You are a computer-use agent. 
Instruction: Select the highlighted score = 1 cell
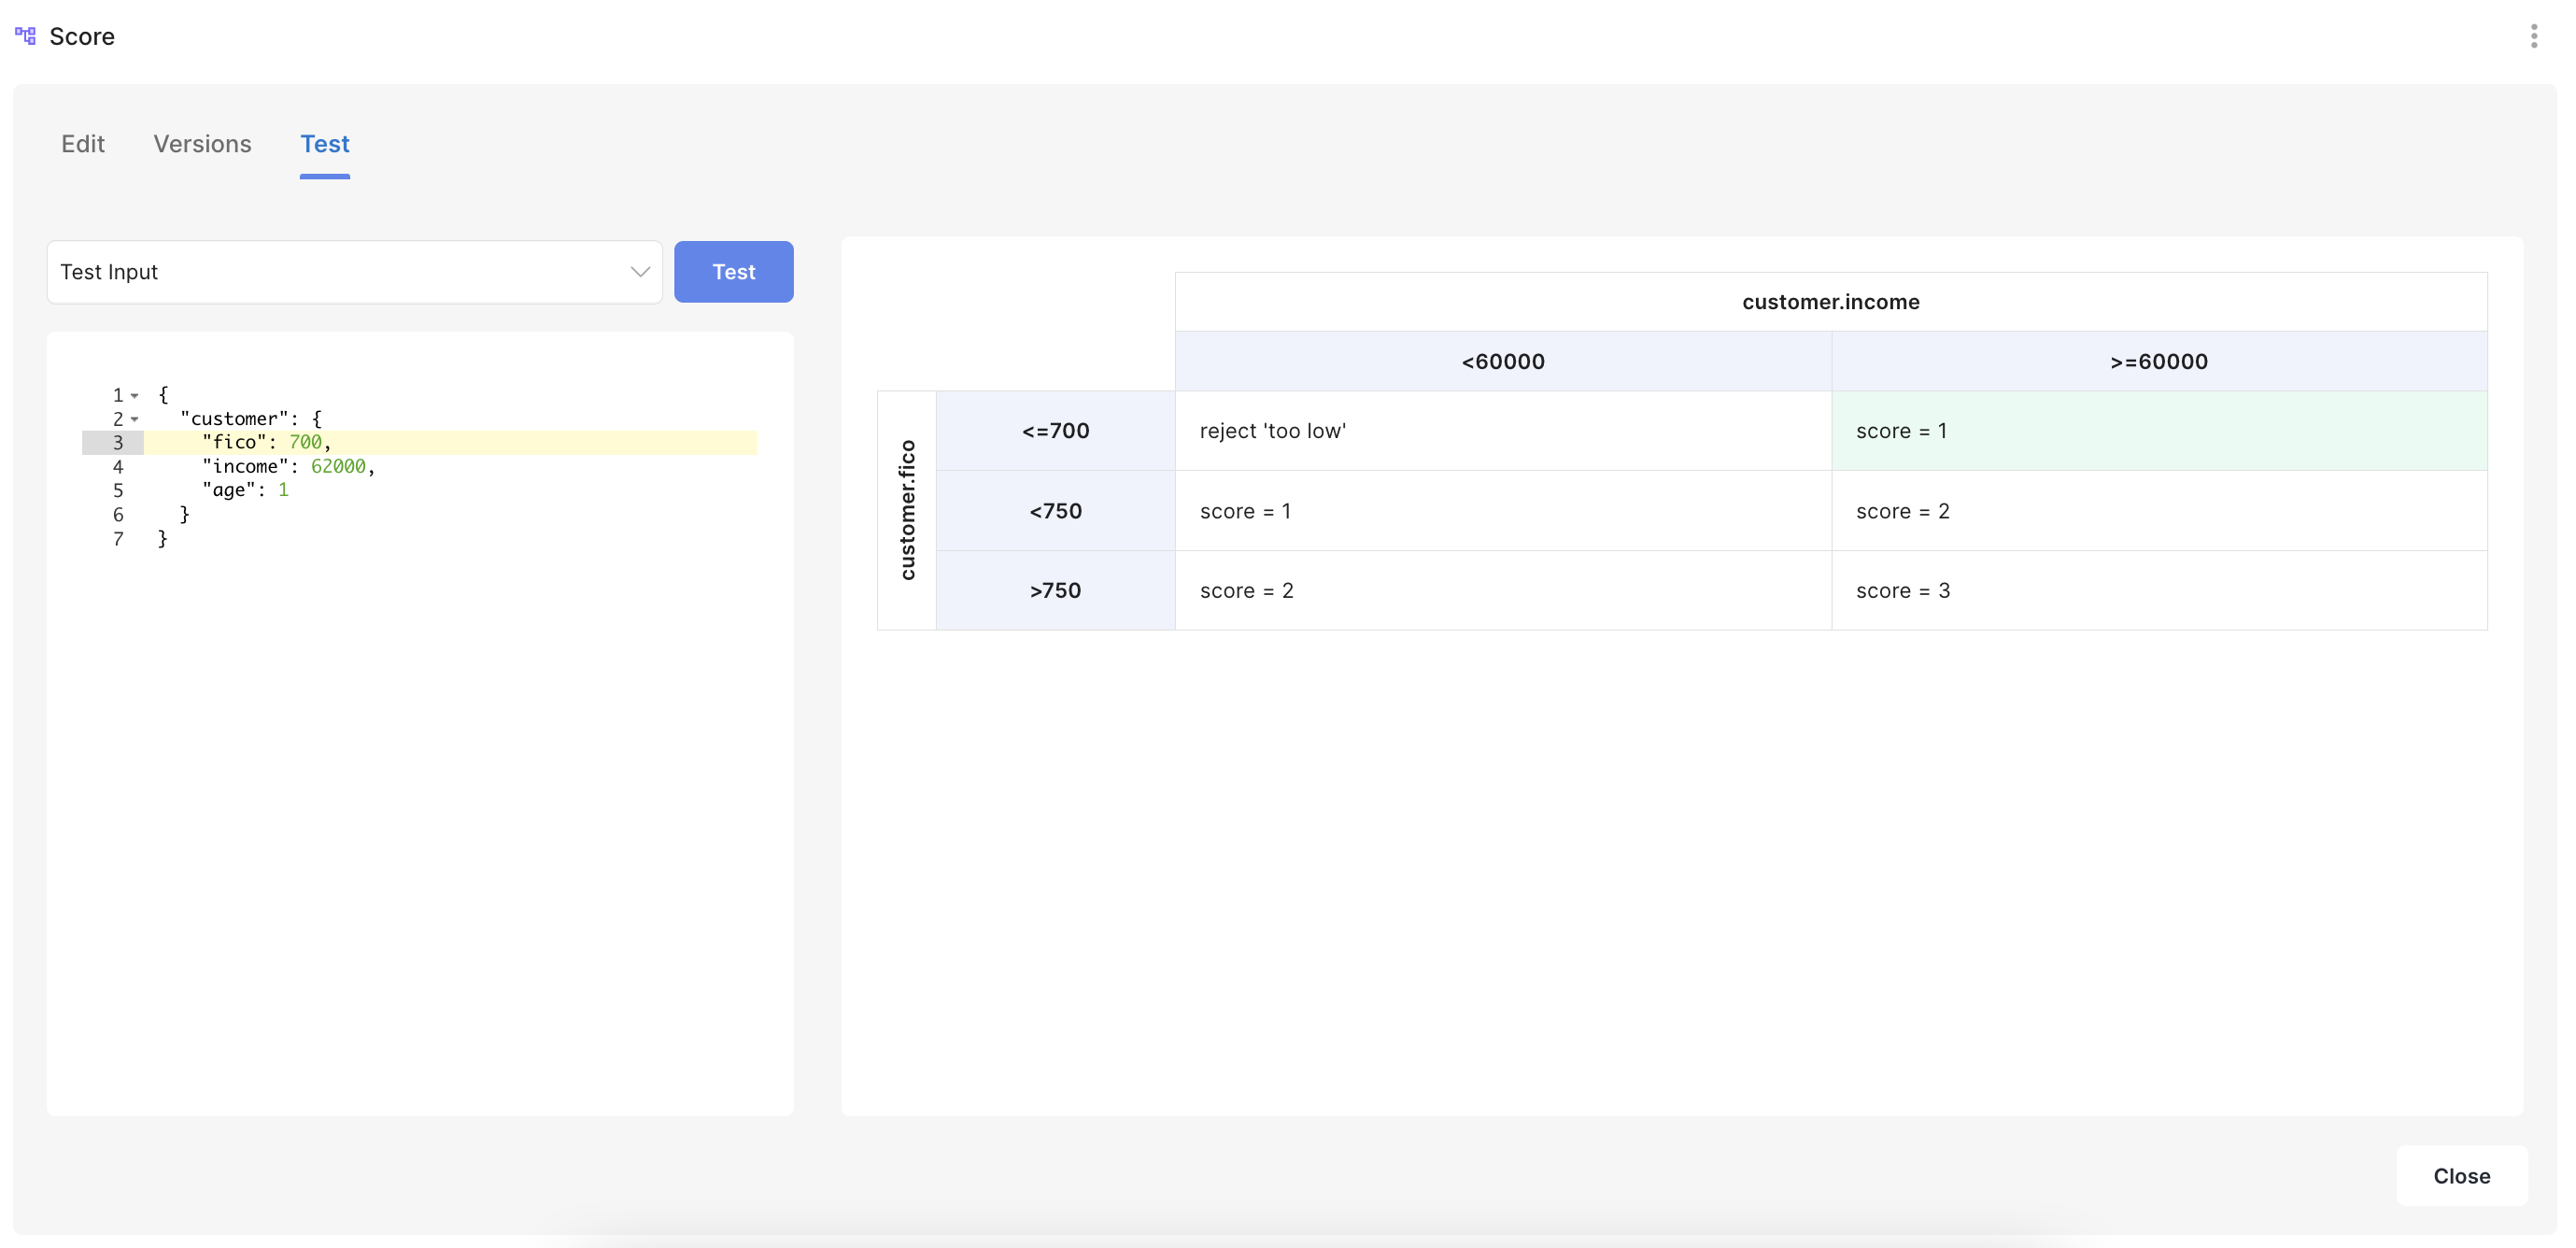click(2158, 431)
